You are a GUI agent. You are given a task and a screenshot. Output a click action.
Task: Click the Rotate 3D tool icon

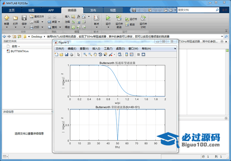pyautogui.click(x=100, y=54)
